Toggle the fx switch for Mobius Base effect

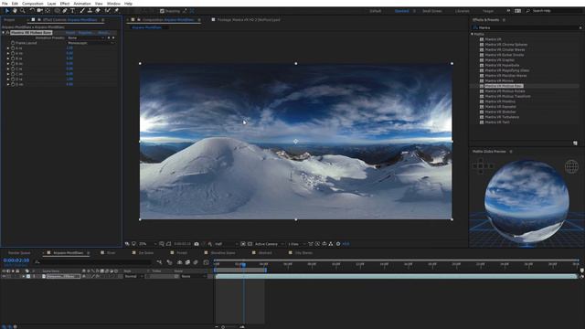coord(7,33)
